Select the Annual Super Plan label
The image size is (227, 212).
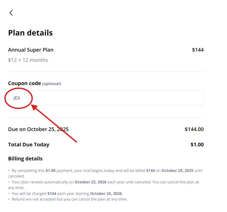click(31, 50)
